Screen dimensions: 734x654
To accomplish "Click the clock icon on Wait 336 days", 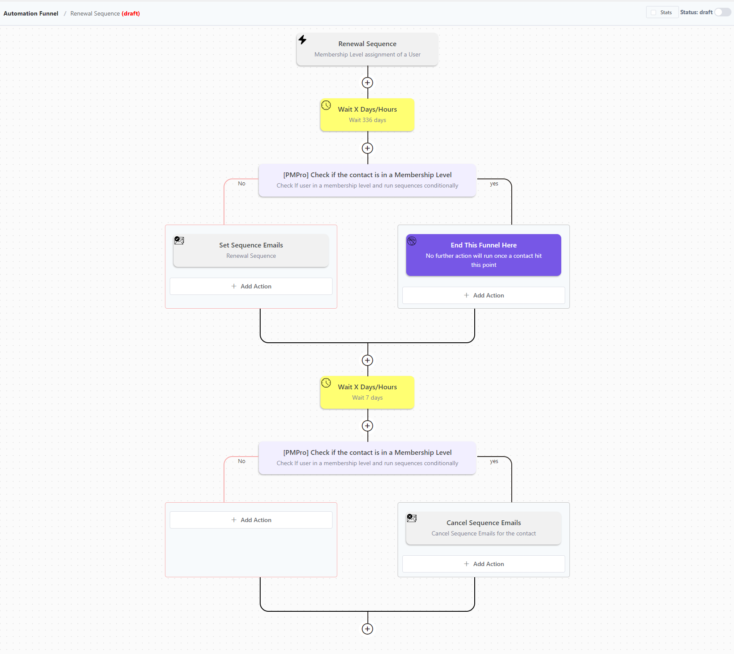I will point(326,105).
